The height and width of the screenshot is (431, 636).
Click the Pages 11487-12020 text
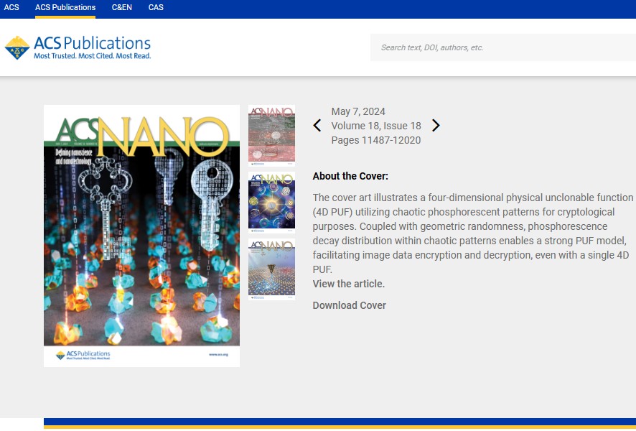coord(376,140)
